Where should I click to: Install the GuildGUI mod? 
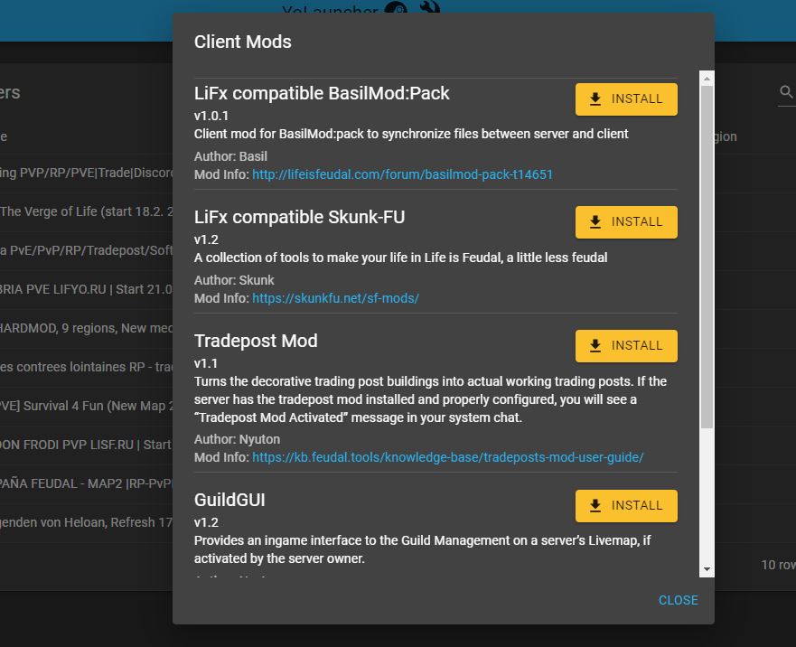pos(626,506)
